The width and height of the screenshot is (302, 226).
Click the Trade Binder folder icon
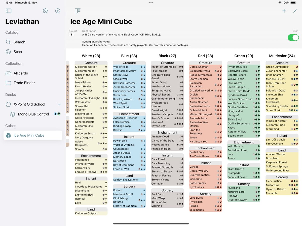tap(8, 83)
